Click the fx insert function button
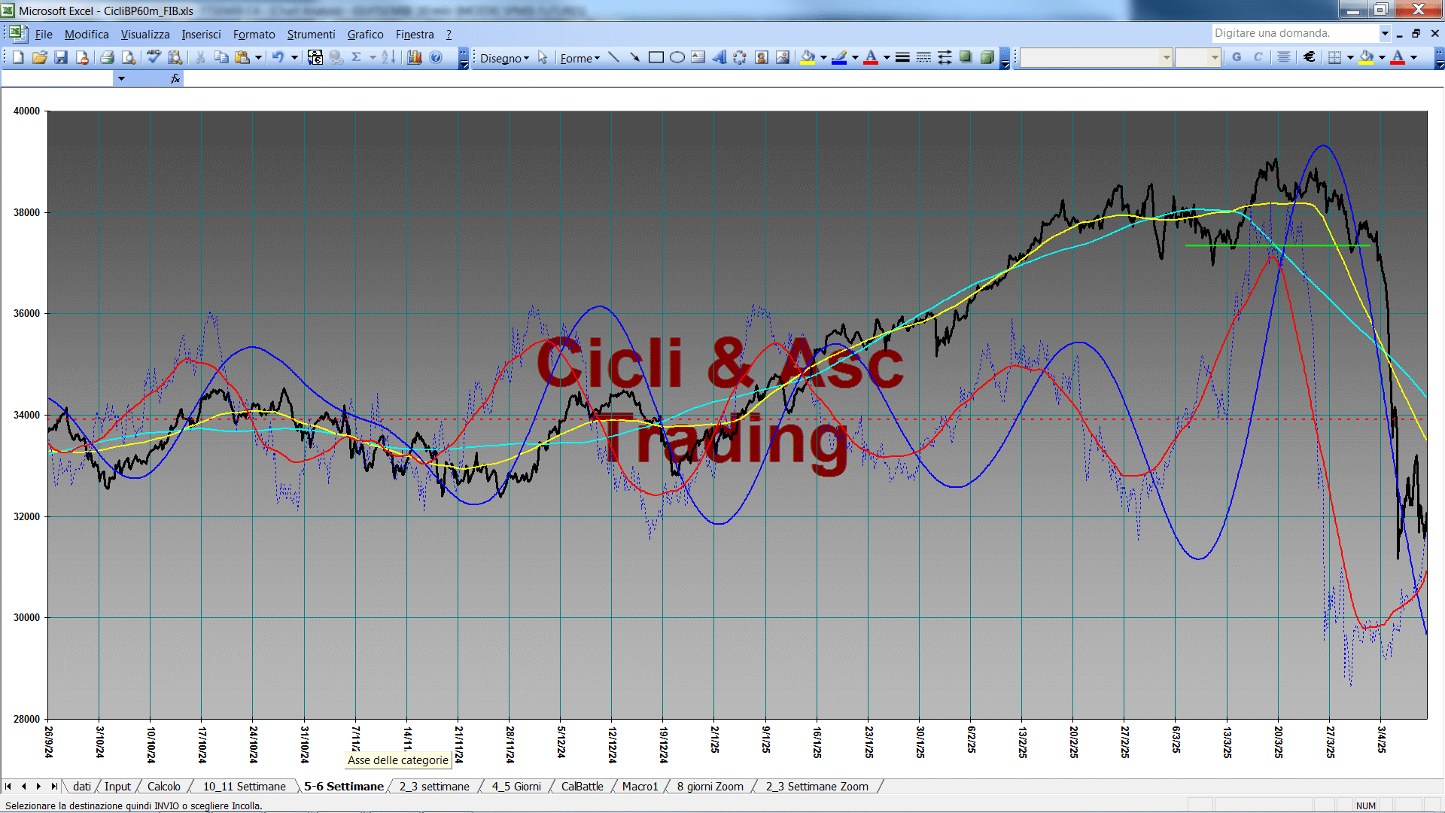Screen dimensions: 1445x813 [x=175, y=78]
